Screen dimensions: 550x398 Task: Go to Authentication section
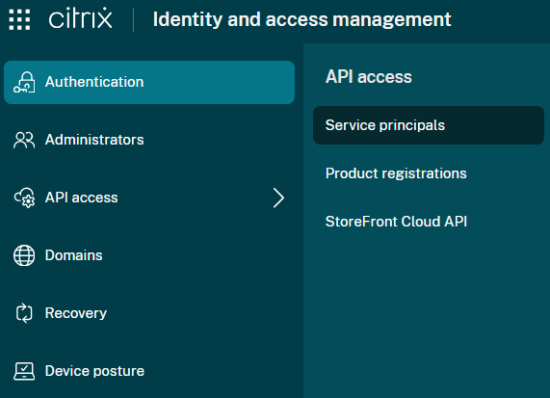pos(149,82)
